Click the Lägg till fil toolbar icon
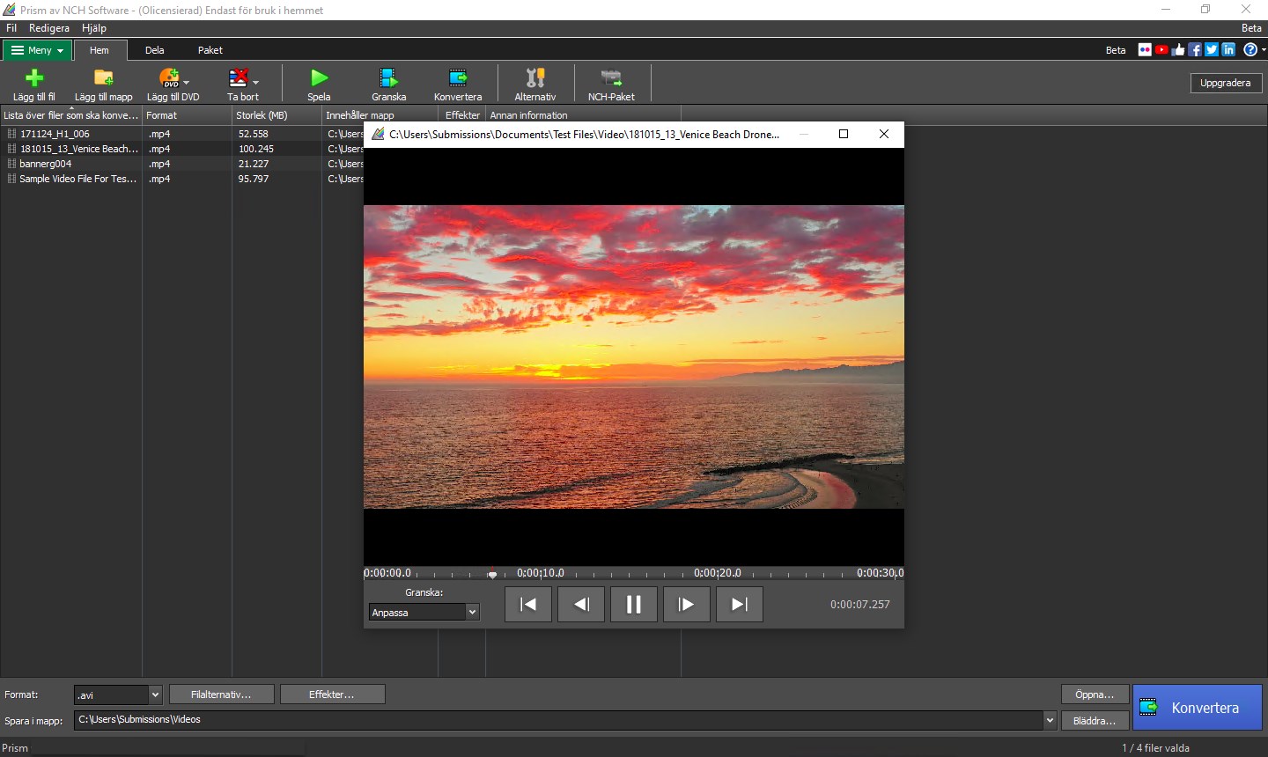This screenshot has width=1268, height=757. coord(33,79)
